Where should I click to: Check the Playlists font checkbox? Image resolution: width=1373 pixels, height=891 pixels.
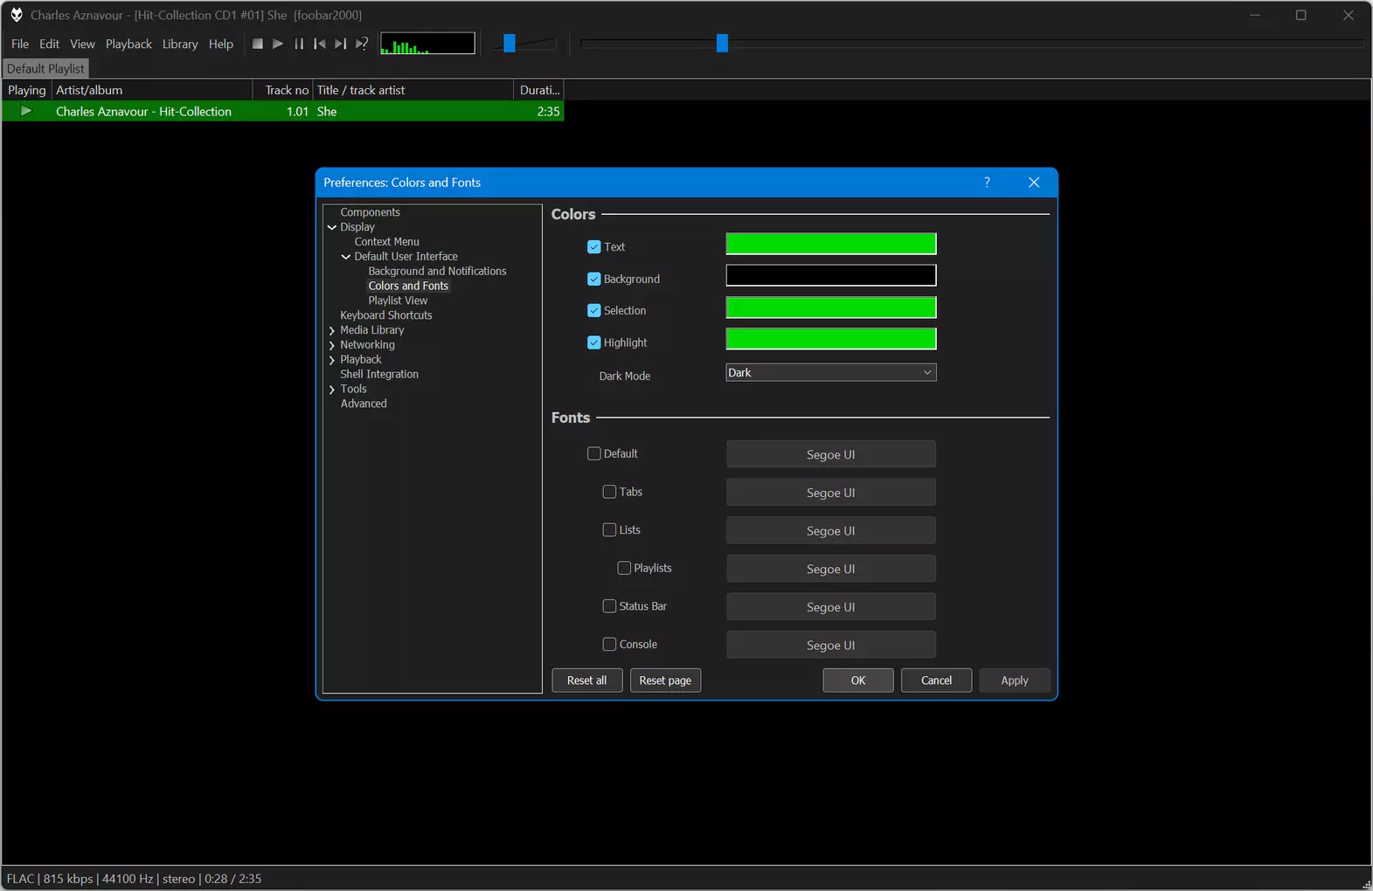(x=624, y=568)
